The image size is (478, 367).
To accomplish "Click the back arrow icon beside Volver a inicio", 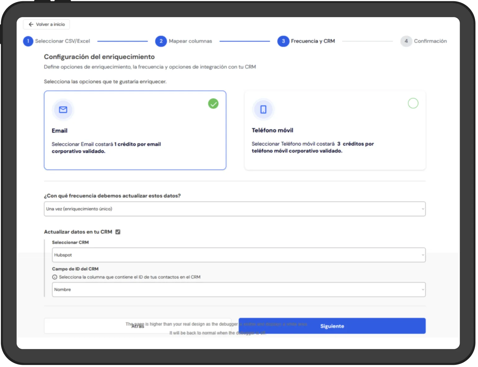I will click(x=31, y=24).
